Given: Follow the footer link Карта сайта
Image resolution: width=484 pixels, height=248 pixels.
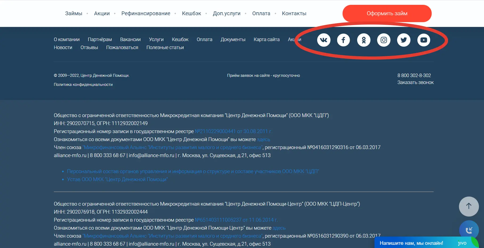Looking at the screenshot, I should (267, 39).
